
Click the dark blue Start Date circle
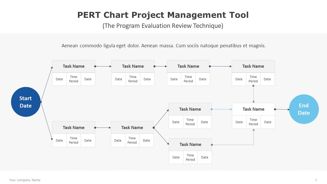point(26,102)
